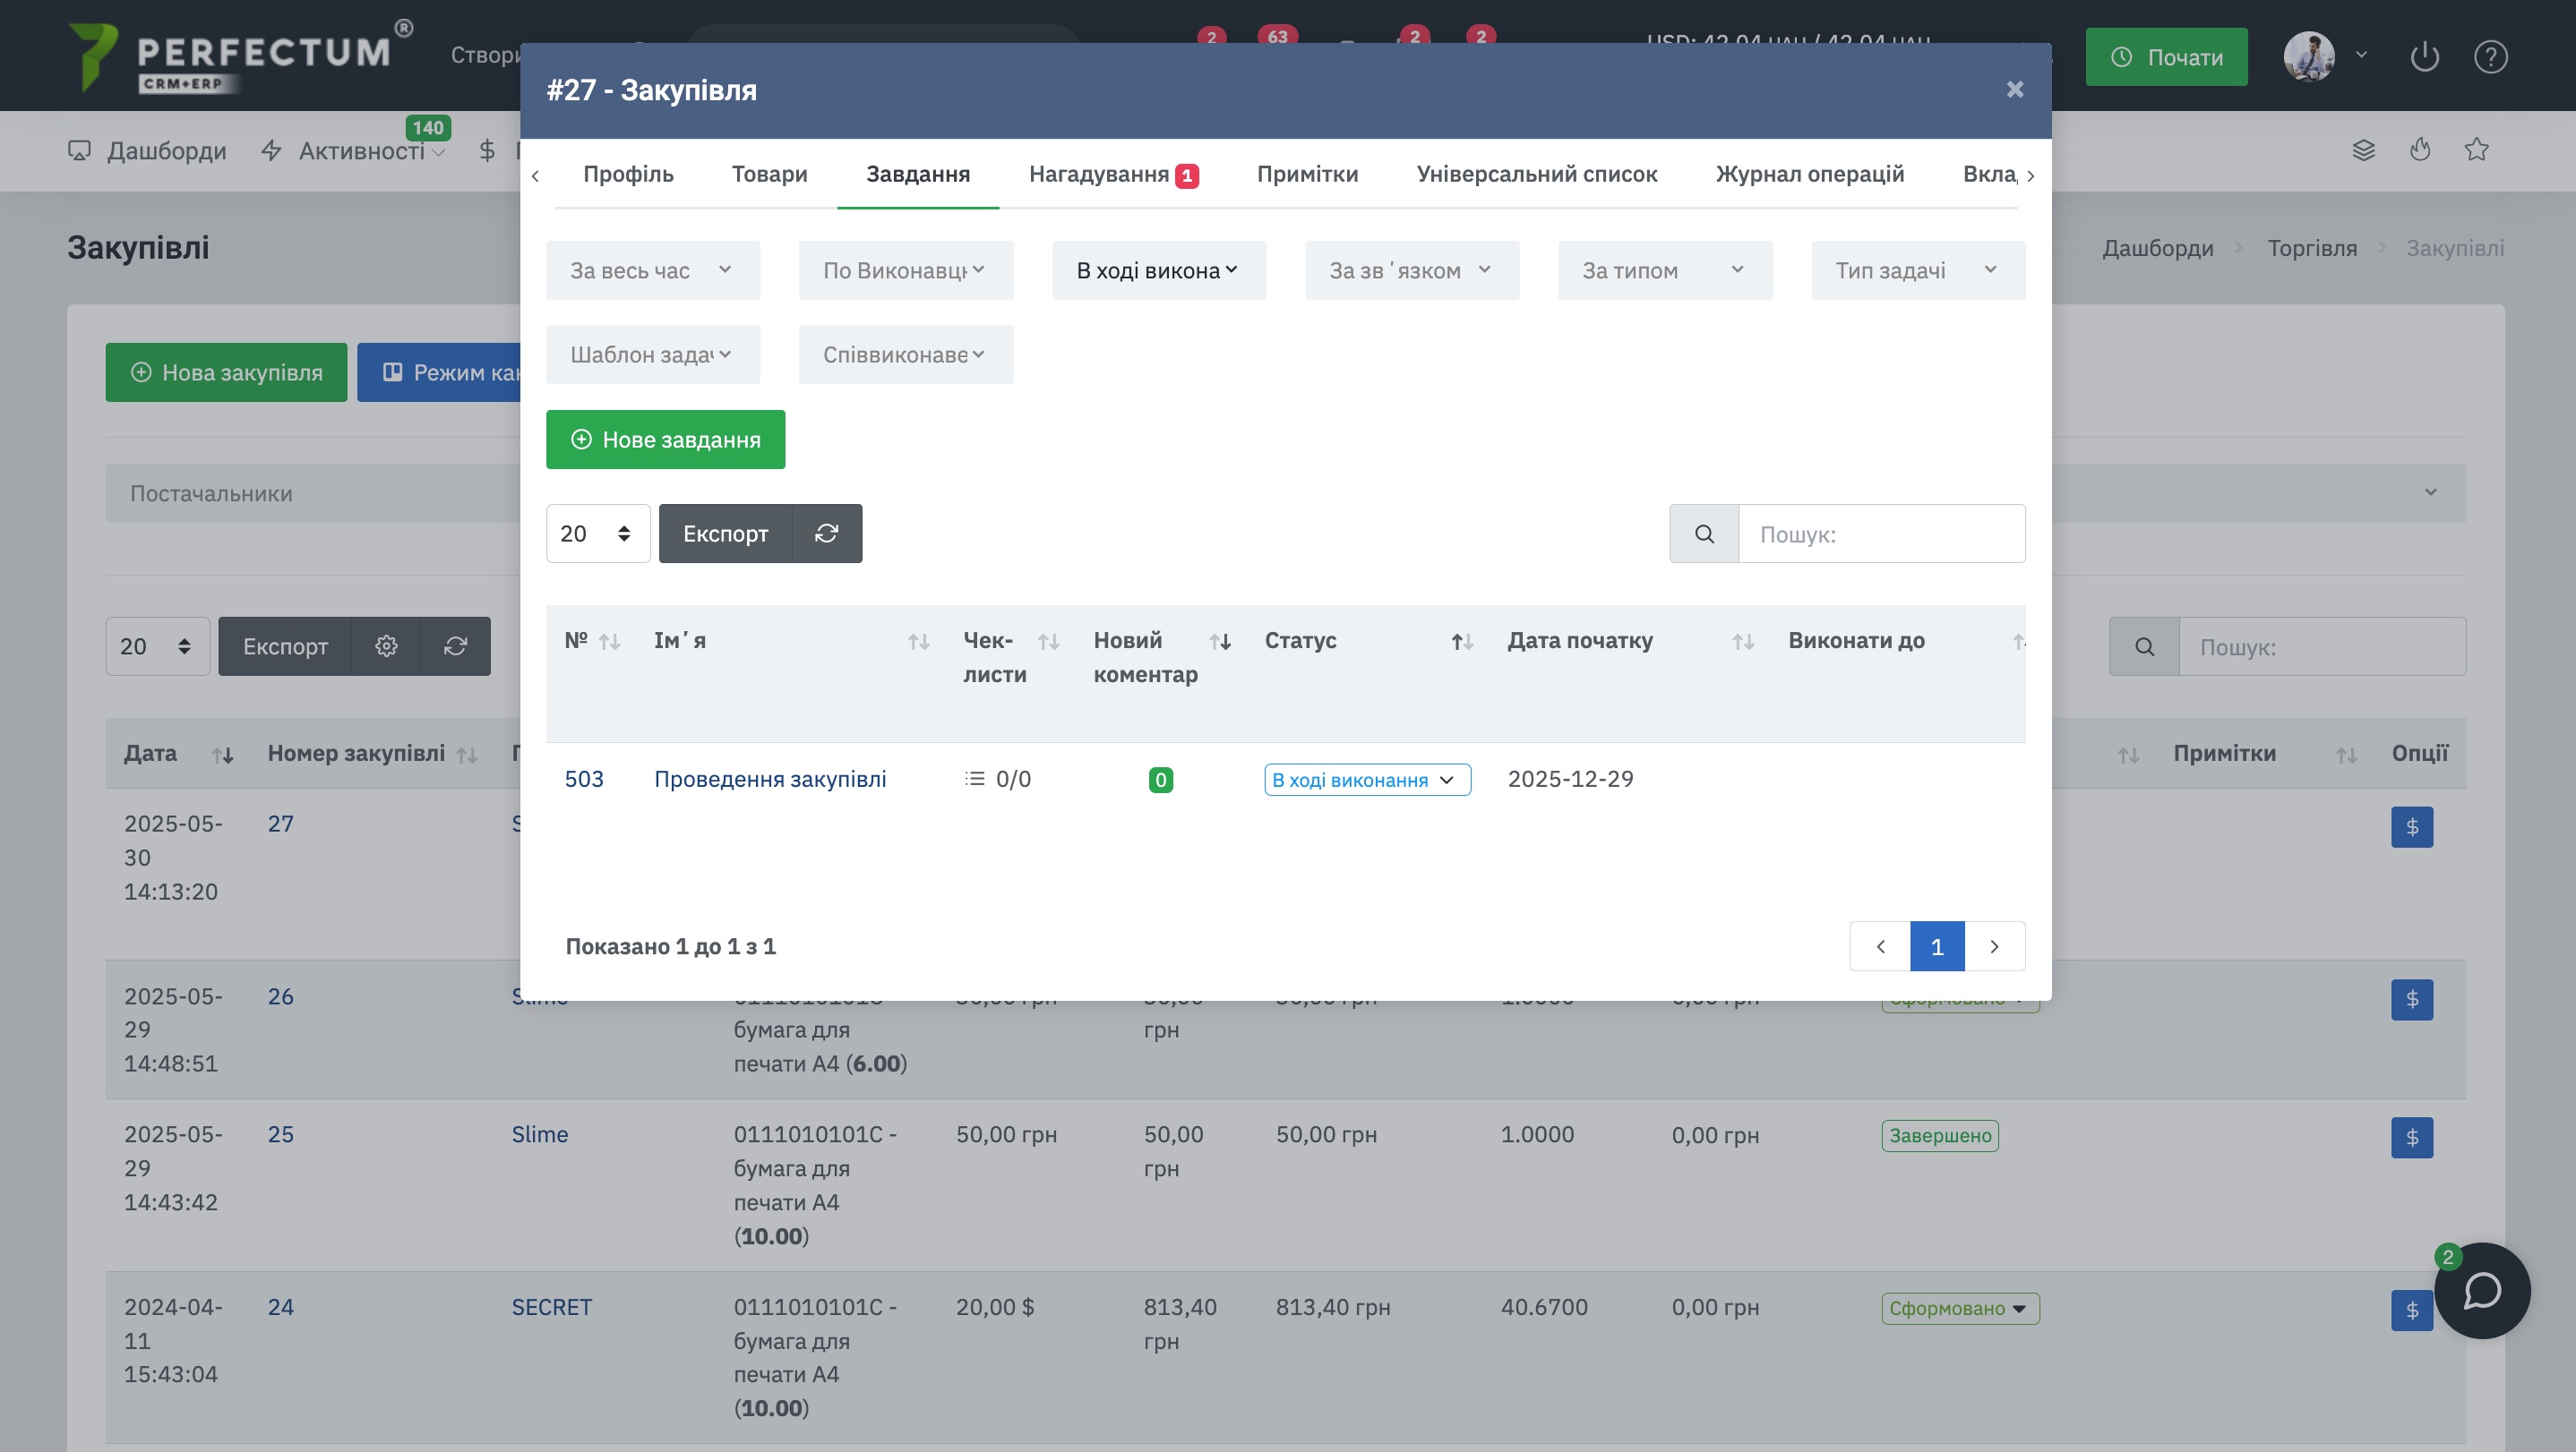Click the search magnifier icon in the modal
Screen dimensions: 2576x1452
coord(1704,534)
